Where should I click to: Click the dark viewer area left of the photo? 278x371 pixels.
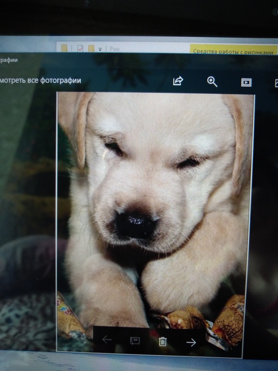[x=28, y=213]
